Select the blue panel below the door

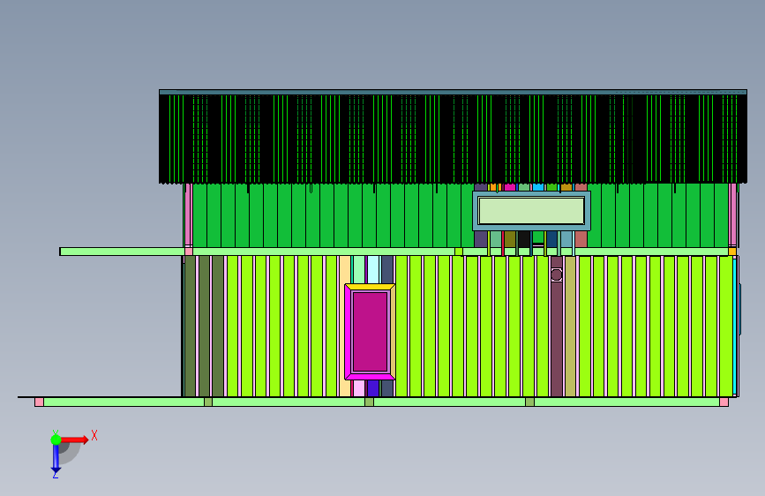[x=373, y=388]
